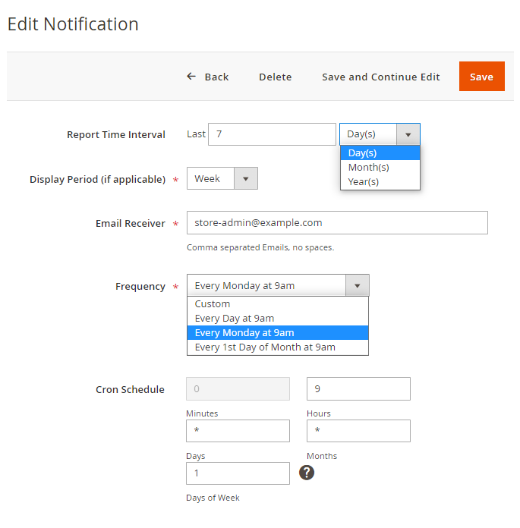This screenshot has width=520, height=528.
Task: Focus the Email Receiver input field
Action: pos(336,222)
